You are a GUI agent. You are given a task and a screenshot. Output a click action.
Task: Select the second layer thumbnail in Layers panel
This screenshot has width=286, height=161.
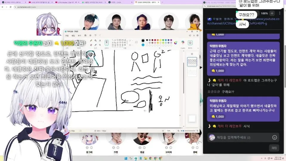tap(192, 72)
